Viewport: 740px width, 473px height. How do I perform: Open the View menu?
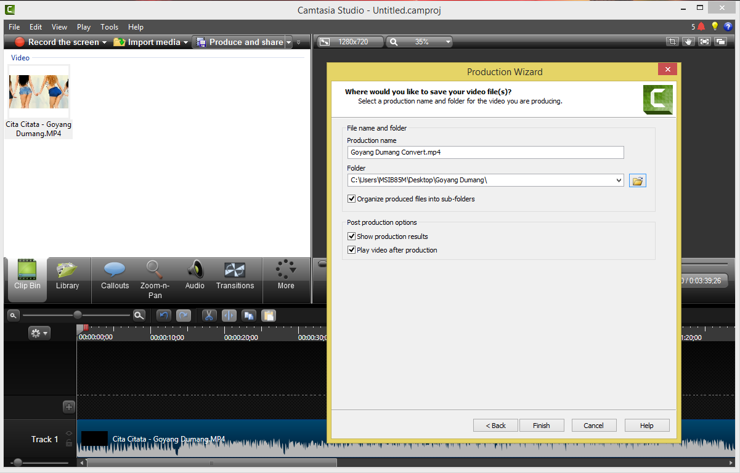[60, 27]
